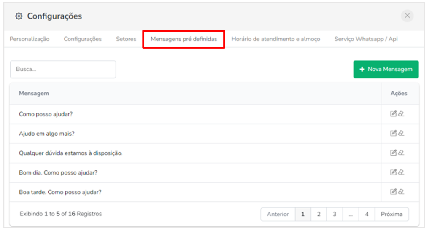Select the Mensagens pré definidas tab

point(184,39)
